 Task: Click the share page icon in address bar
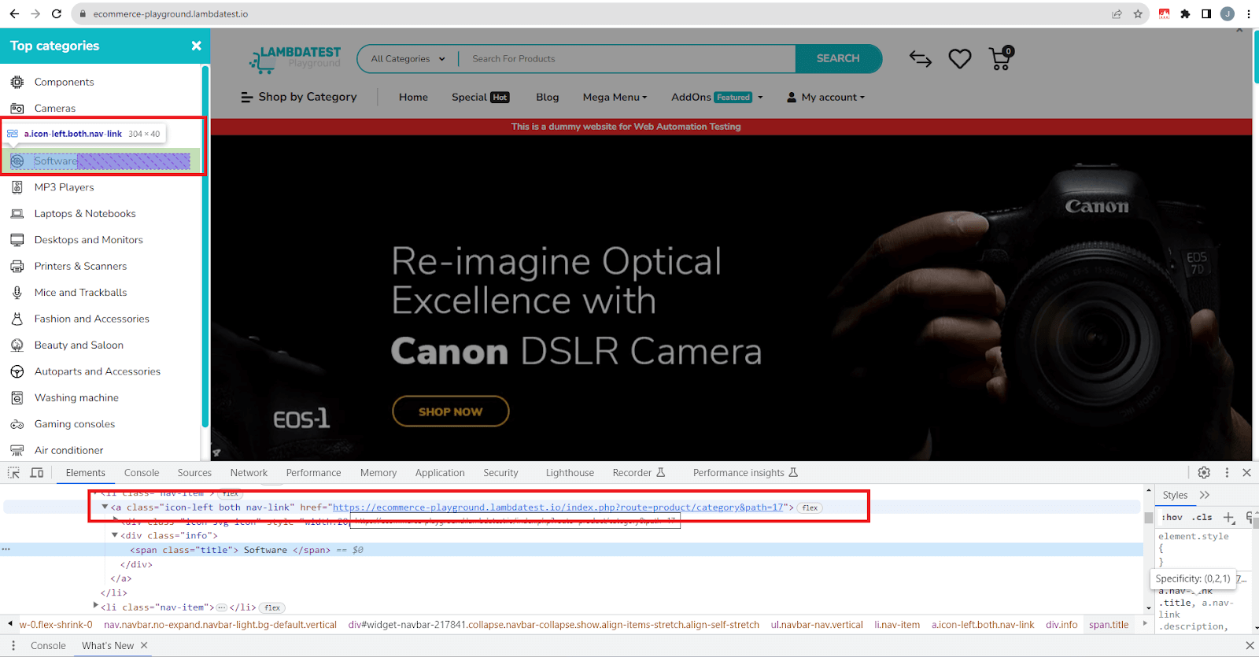(1117, 14)
